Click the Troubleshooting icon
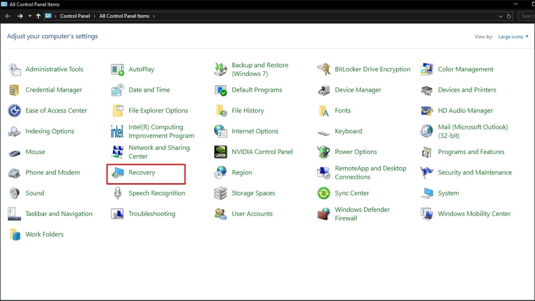 pos(118,214)
